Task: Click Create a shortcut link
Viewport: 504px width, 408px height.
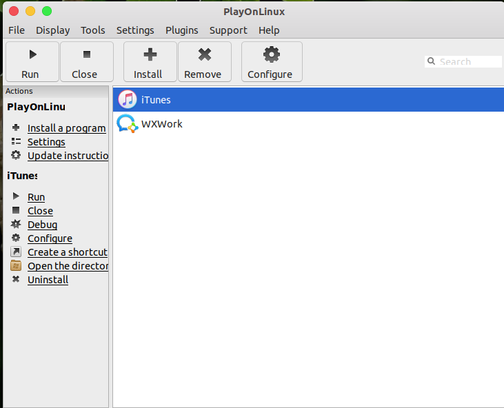Action: [x=68, y=252]
